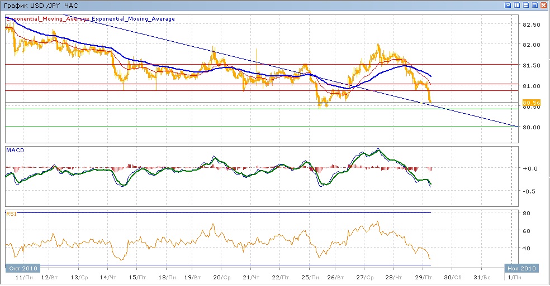
Task: Click the vertical split window icon
Action: pos(517,4)
